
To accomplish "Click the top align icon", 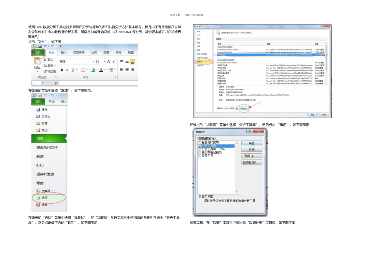I will coord(122,61).
